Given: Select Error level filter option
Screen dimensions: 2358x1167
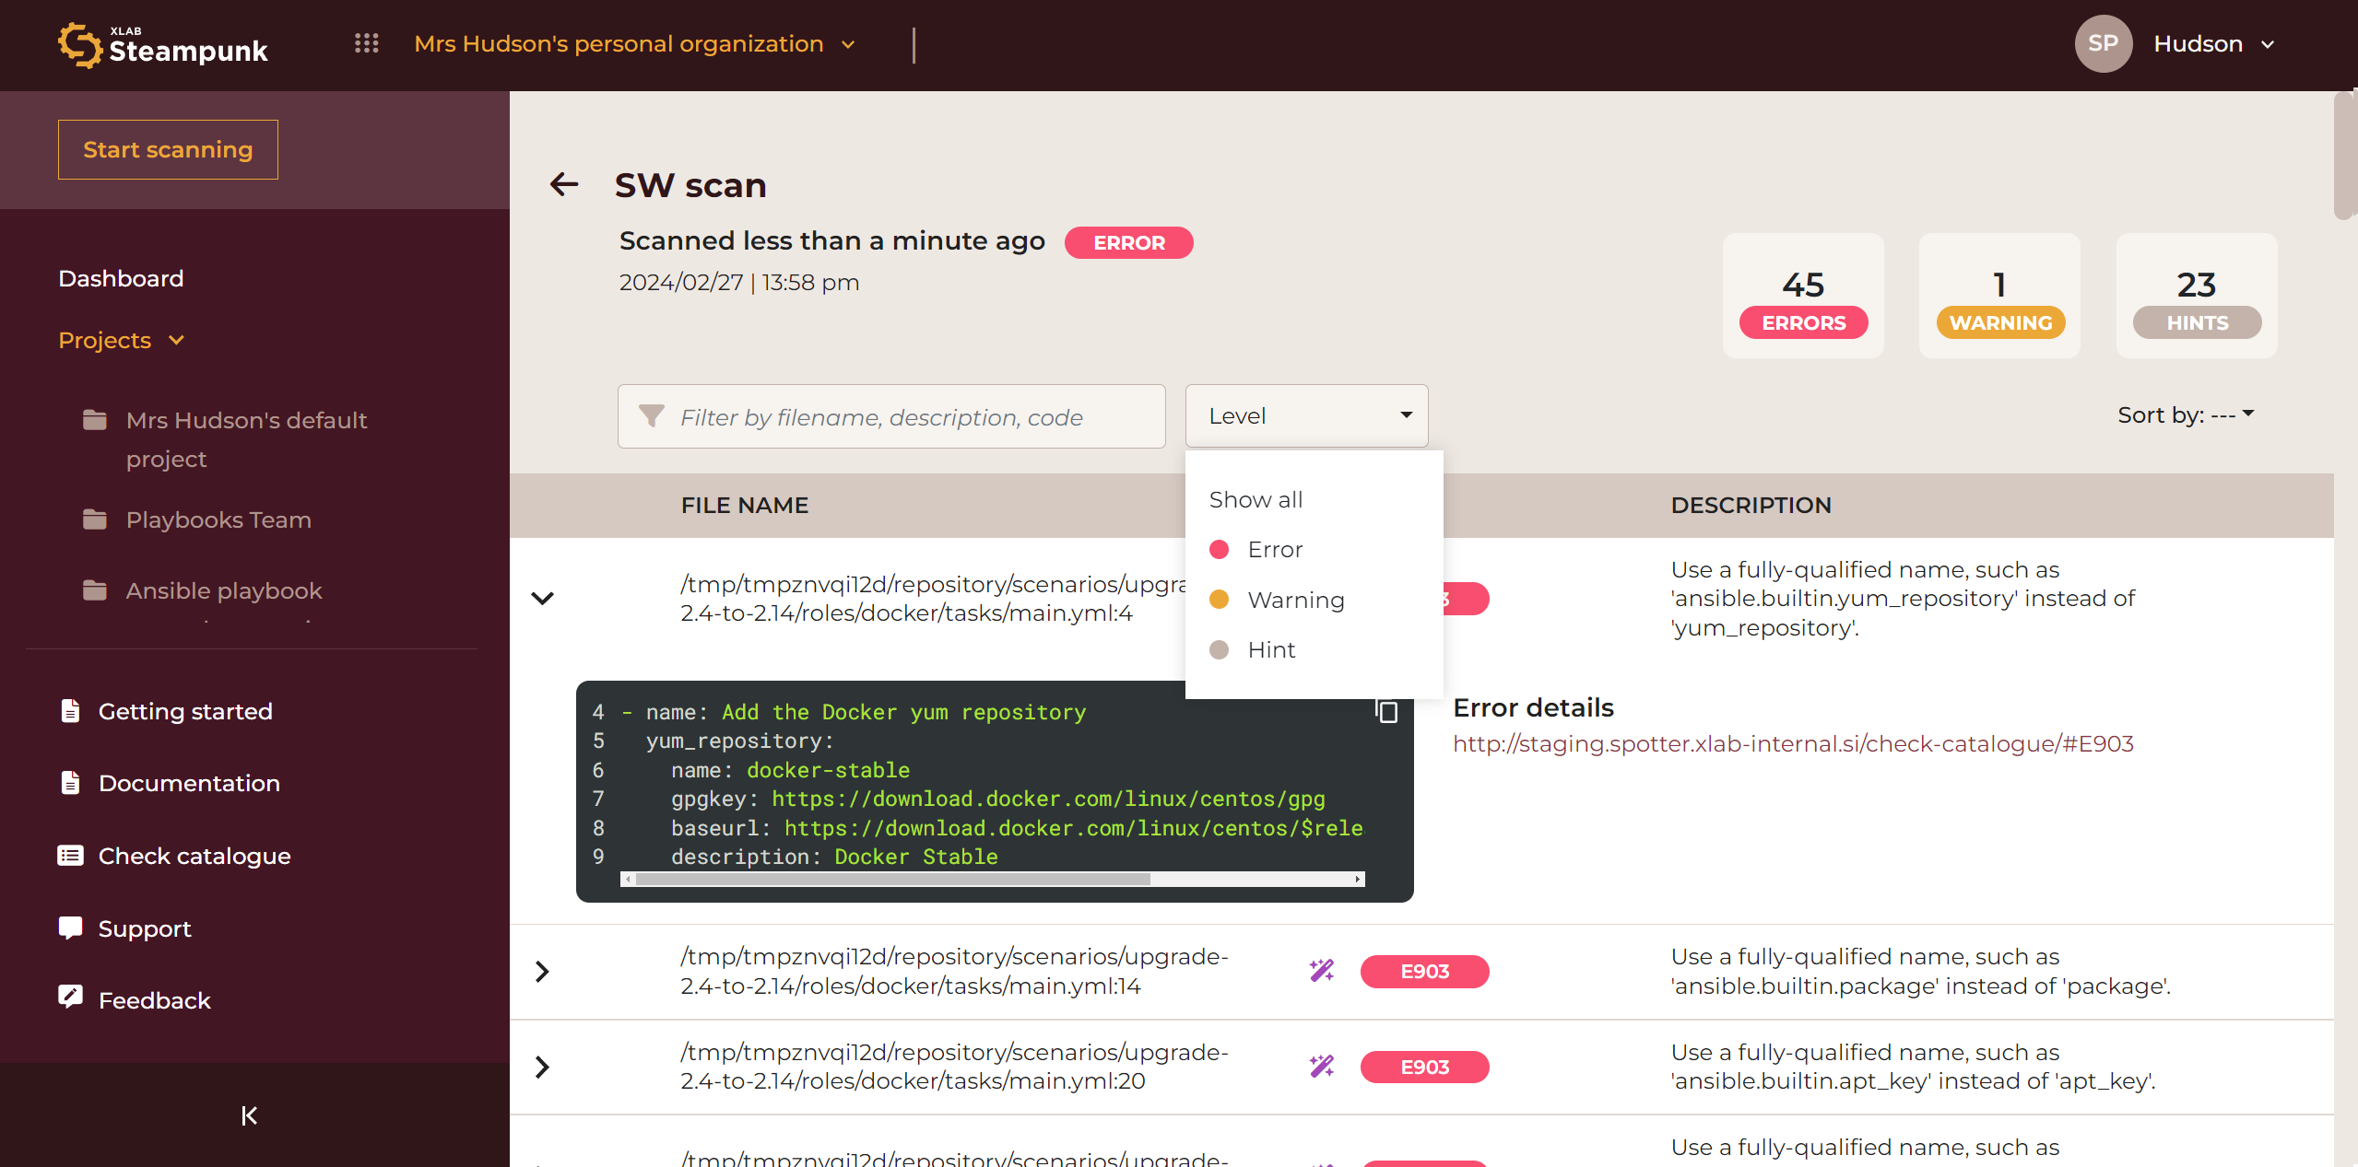Looking at the screenshot, I should click(x=1274, y=550).
